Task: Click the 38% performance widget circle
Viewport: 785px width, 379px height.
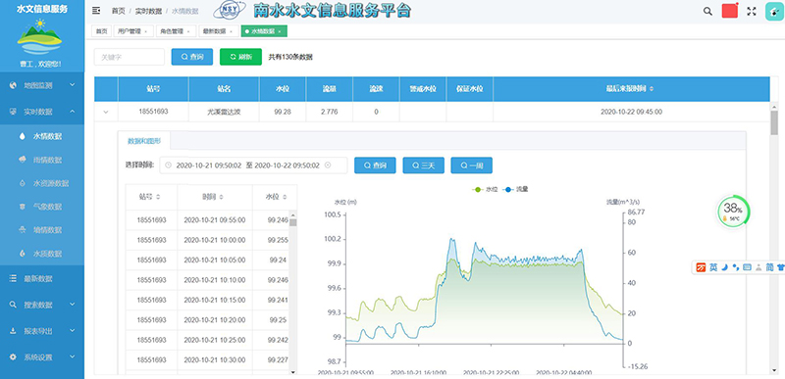Action: [x=734, y=212]
